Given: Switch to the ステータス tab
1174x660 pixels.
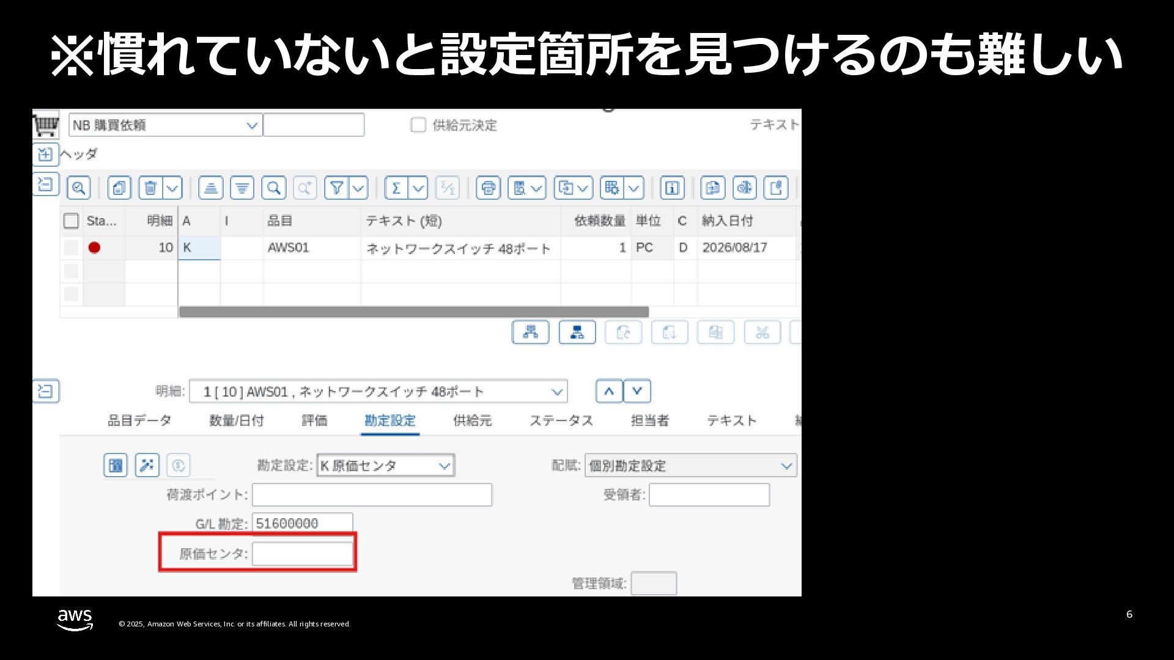Looking at the screenshot, I should (561, 420).
